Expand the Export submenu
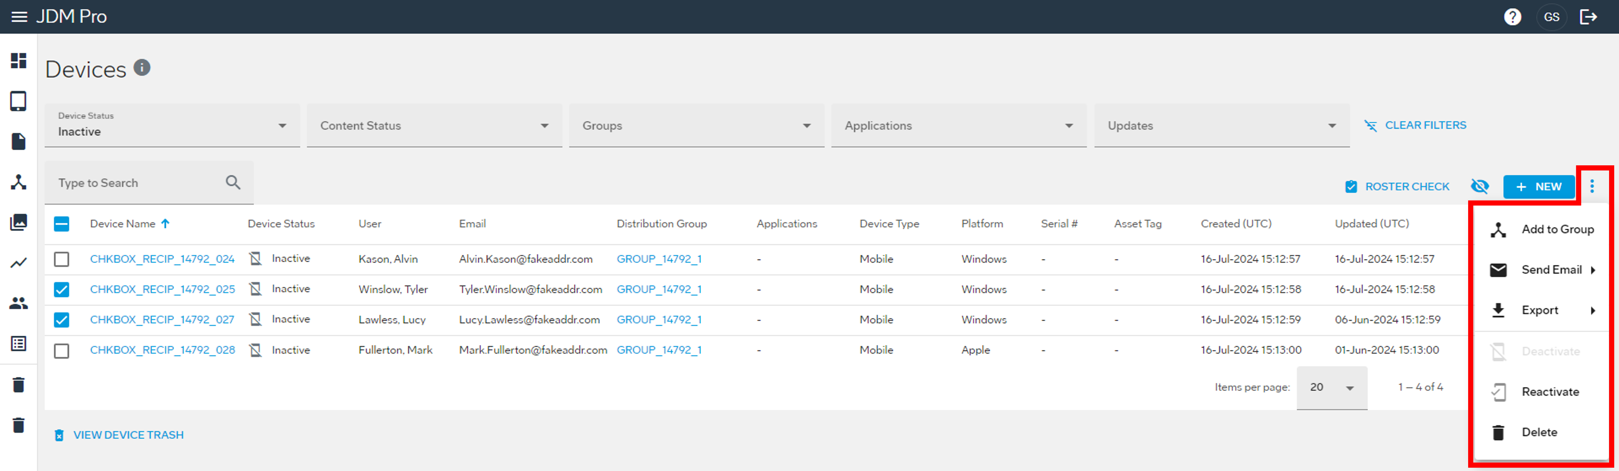Image resolution: width=1619 pixels, height=471 pixels. pos(1541,310)
